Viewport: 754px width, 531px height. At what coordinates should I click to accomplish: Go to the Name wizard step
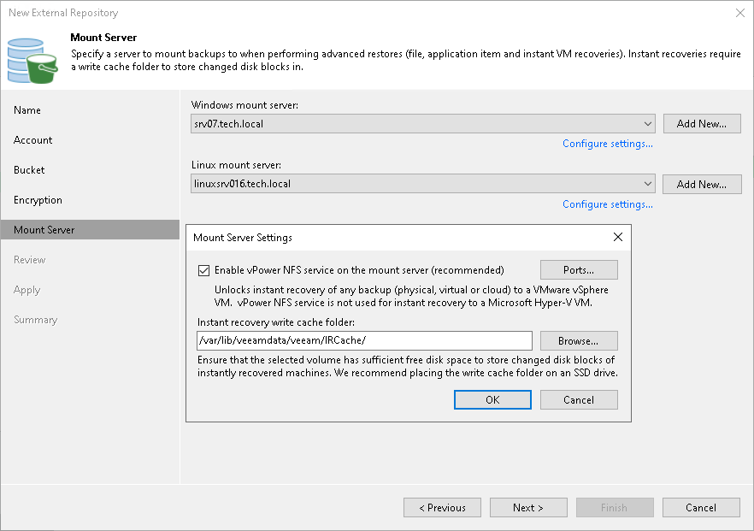point(27,110)
